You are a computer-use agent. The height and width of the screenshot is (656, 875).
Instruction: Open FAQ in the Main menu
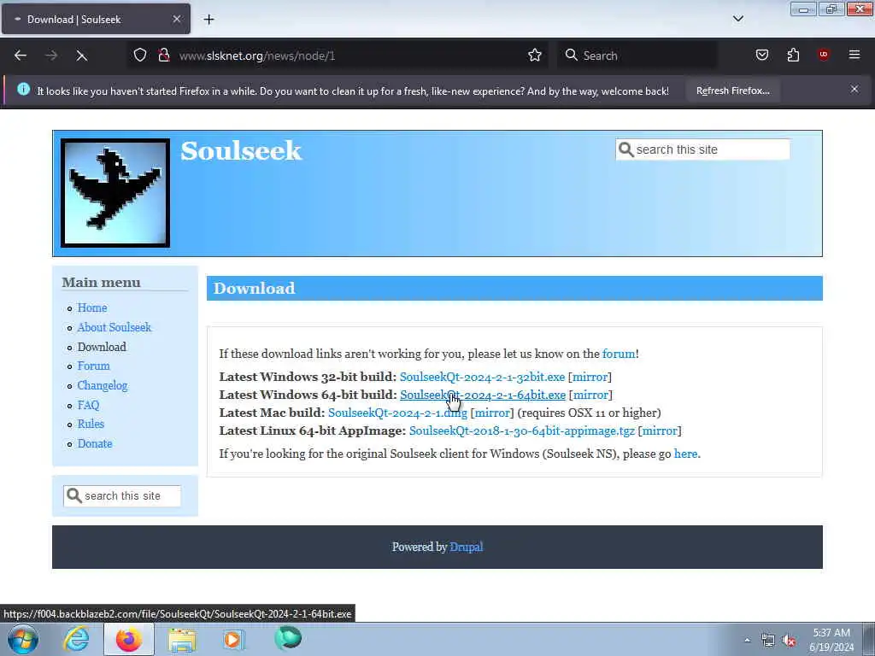pyautogui.click(x=88, y=405)
